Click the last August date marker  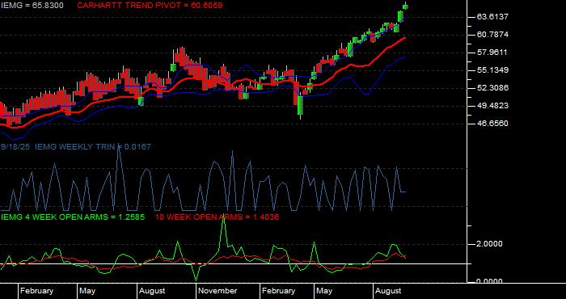[x=388, y=291]
